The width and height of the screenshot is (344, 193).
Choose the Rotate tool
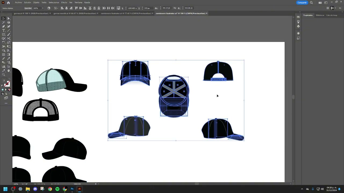click(x=3, y=43)
